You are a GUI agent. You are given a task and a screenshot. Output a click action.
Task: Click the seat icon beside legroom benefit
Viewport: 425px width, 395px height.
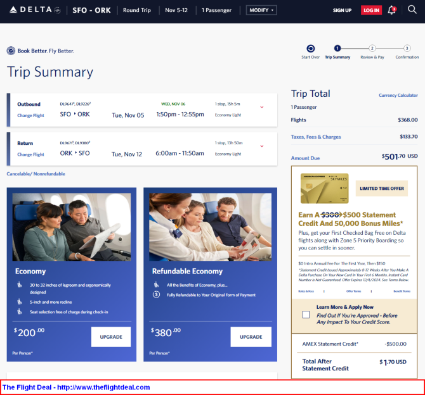point(20,285)
